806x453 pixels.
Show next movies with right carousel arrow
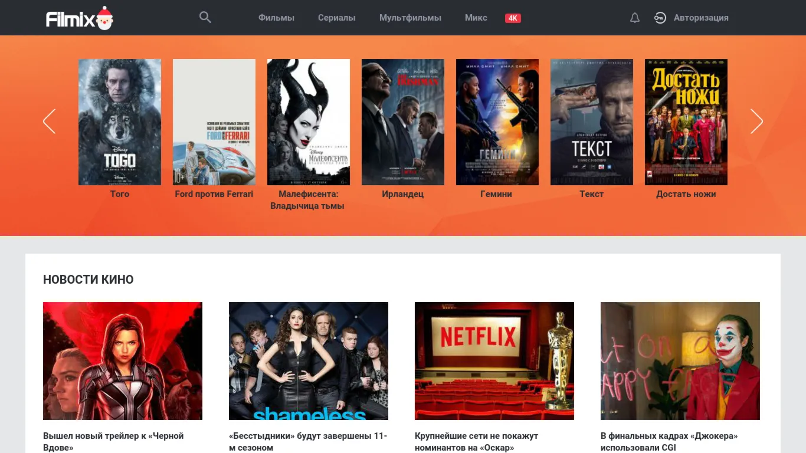click(x=756, y=121)
